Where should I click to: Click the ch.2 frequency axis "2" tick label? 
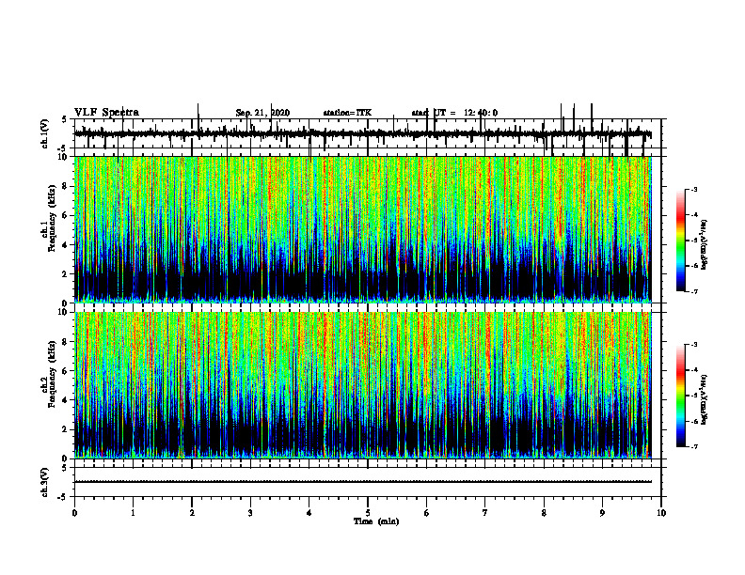[x=66, y=429]
